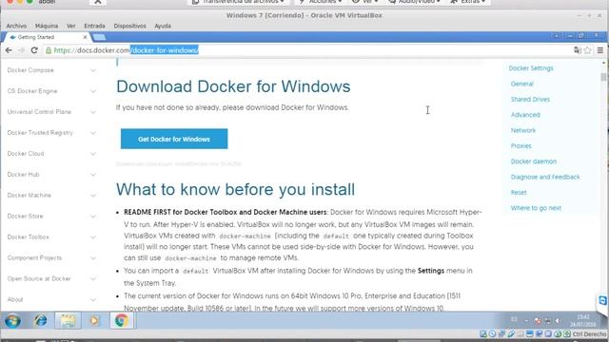The width and height of the screenshot is (609, 342).
Task: Launch Internet Explorer from taskbar
Action: coord(40,321)
